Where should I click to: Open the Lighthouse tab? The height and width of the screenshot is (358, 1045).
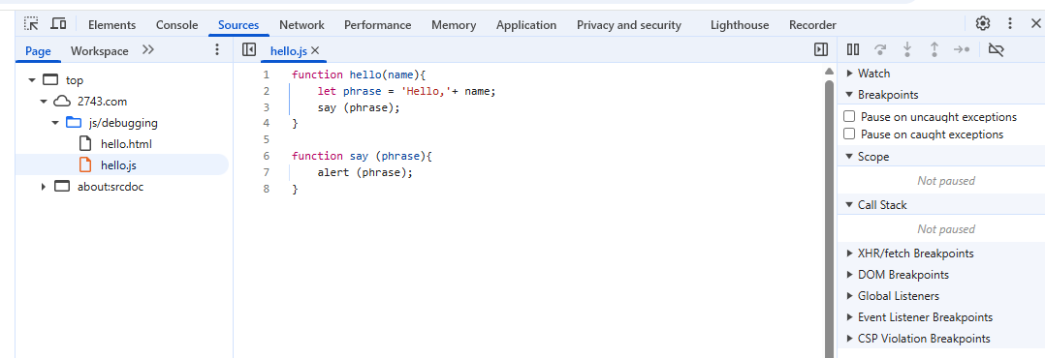click(740, 24)
